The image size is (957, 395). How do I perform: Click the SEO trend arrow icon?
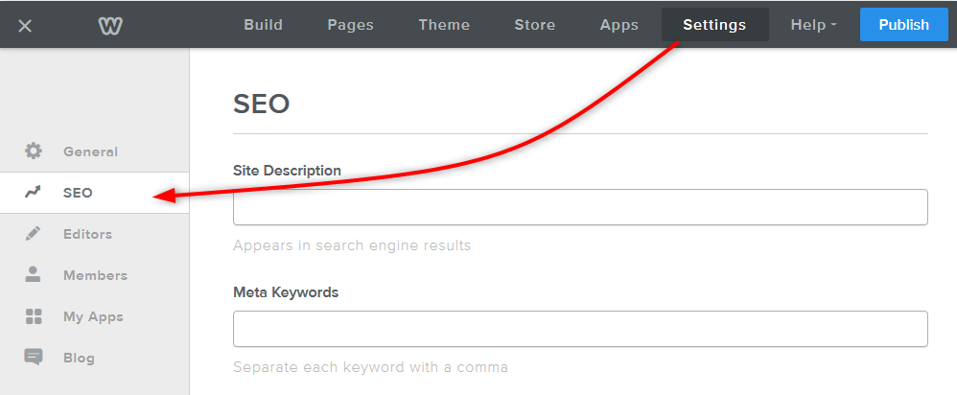(x=34, y=193)
